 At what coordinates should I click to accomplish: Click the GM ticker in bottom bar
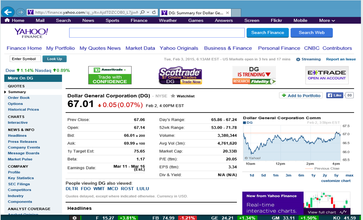click(275, 218)
